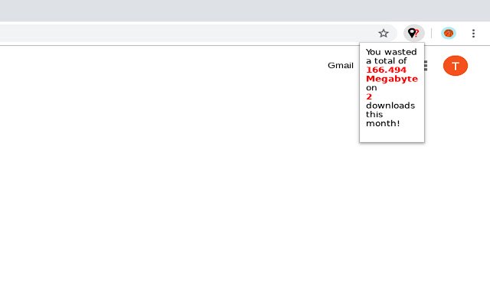Click the 'You wasted' popup text
The height and width of the screenshot is (306, 490).
391,52
